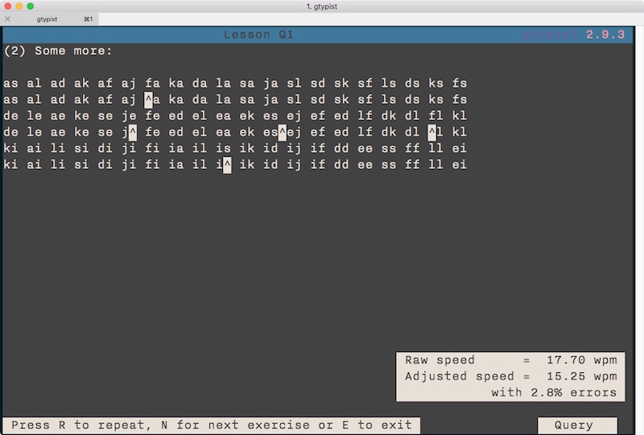Screen dimensions: 644x435
Task: Click the highlighted error caret after 'se j'
Action: pos(133,132)
